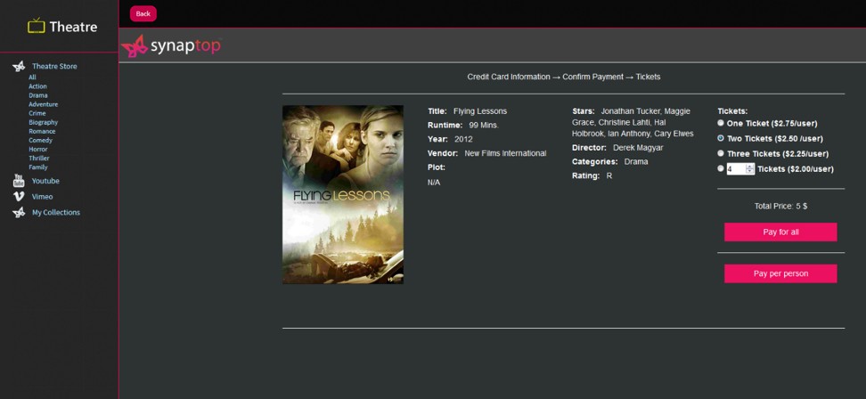
Task: Select the Crime category
Action: pos(37,113)
